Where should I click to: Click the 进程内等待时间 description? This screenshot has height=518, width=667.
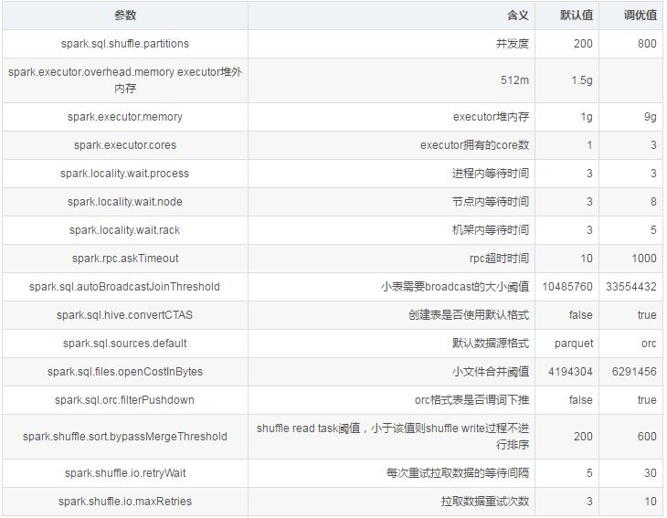[x=491, y=174]
